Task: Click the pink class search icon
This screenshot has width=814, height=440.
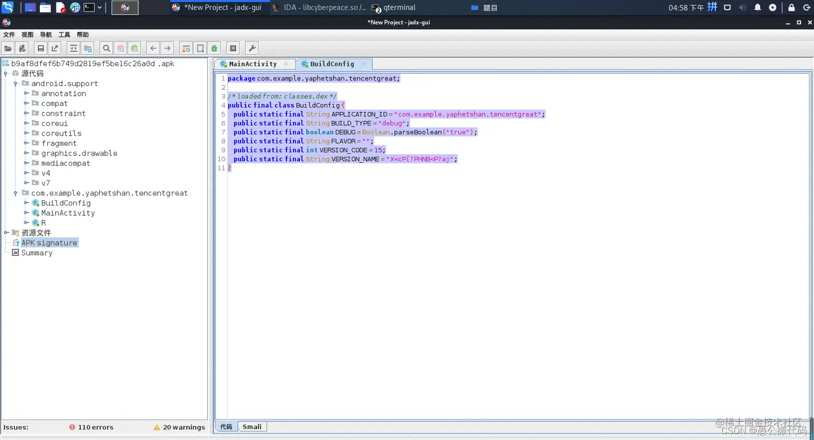Action: [121, 48]
